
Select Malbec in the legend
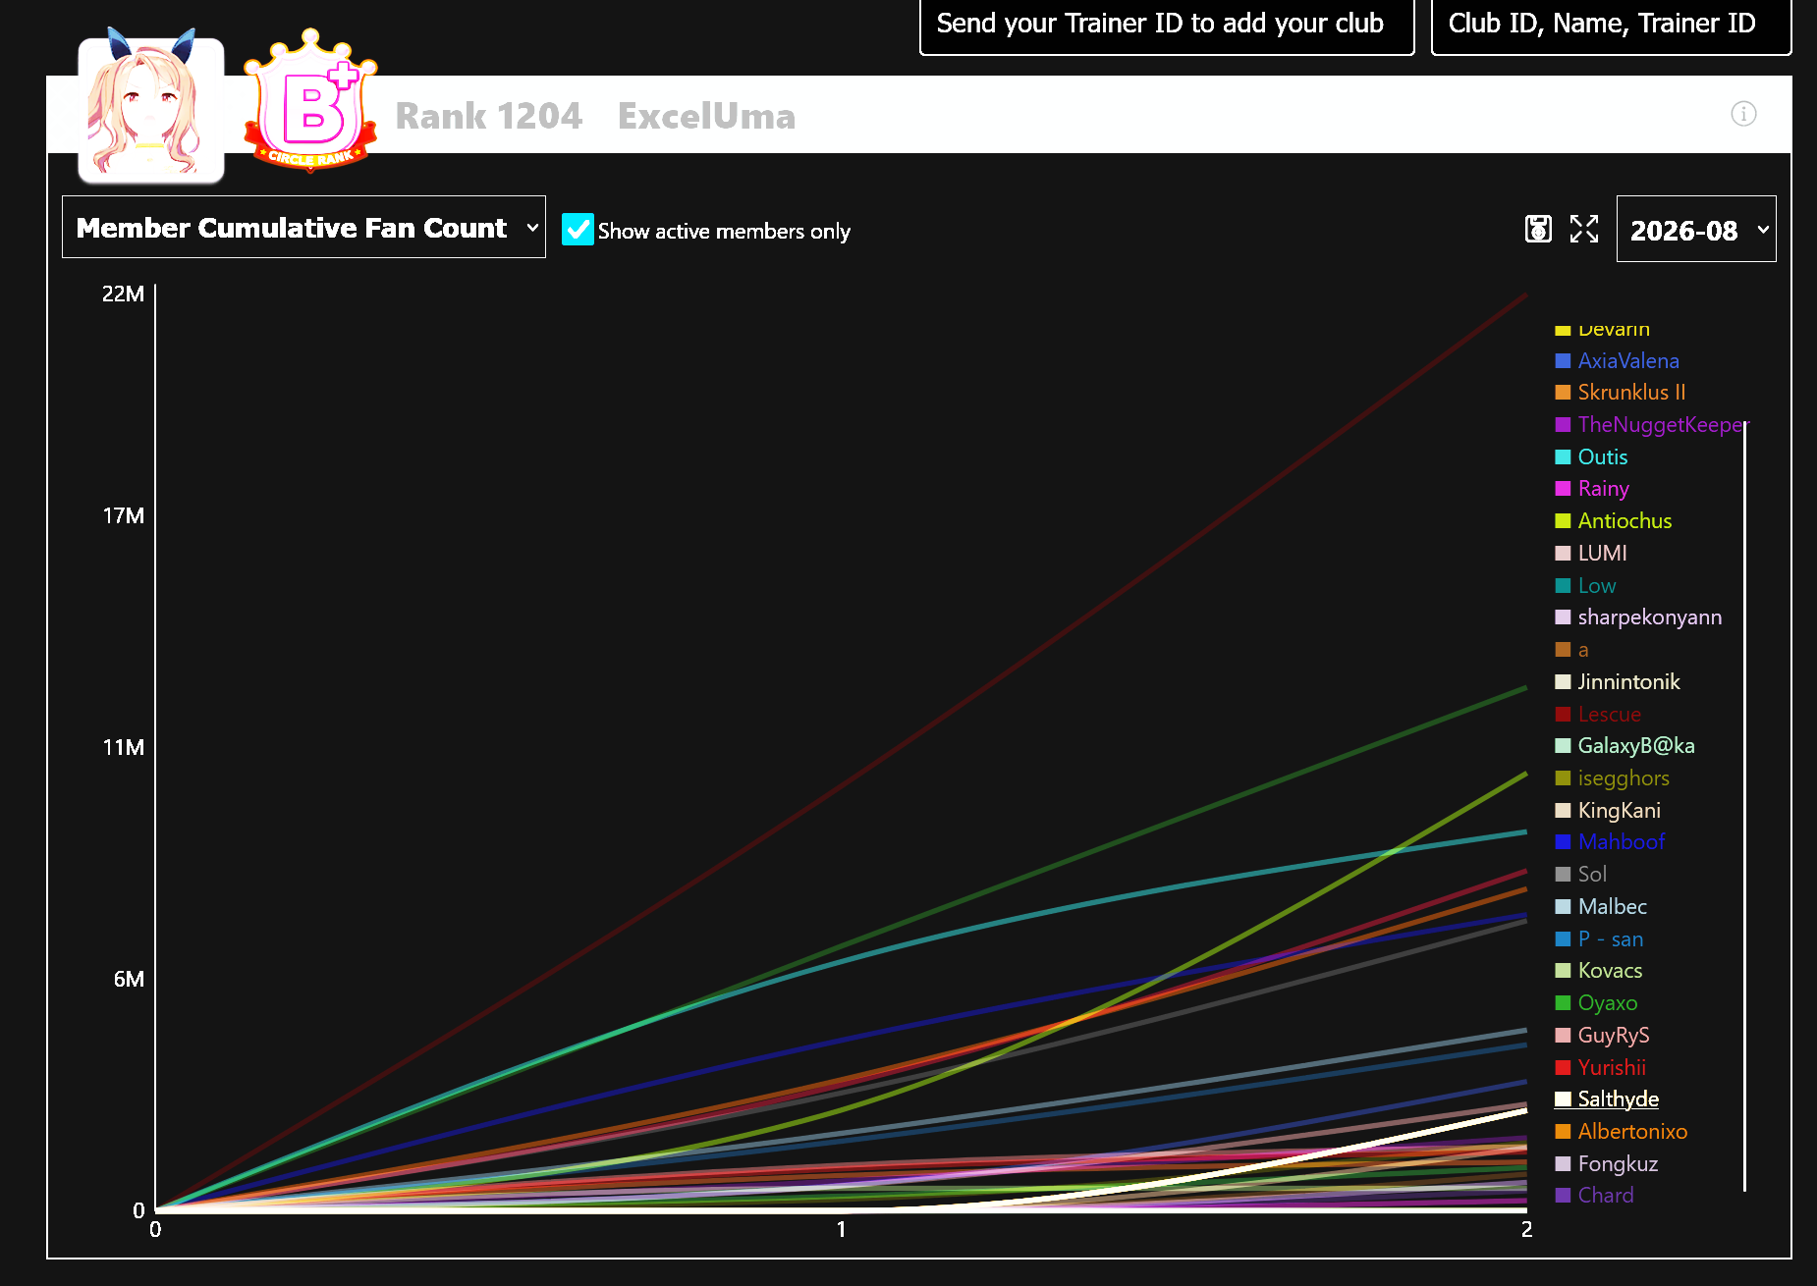click(1601, 907)
